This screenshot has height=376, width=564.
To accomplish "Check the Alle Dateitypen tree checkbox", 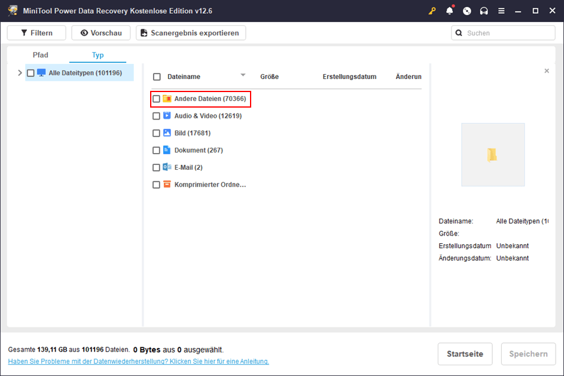I will point(31,73).
